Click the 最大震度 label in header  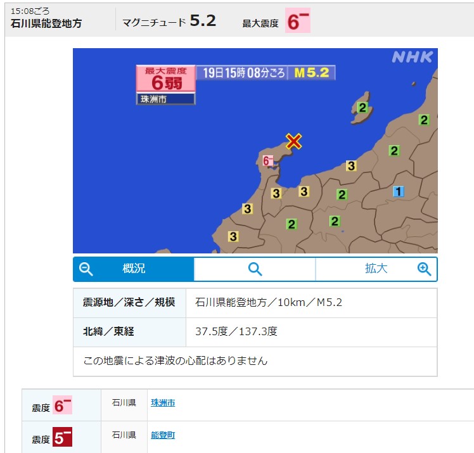260,23
